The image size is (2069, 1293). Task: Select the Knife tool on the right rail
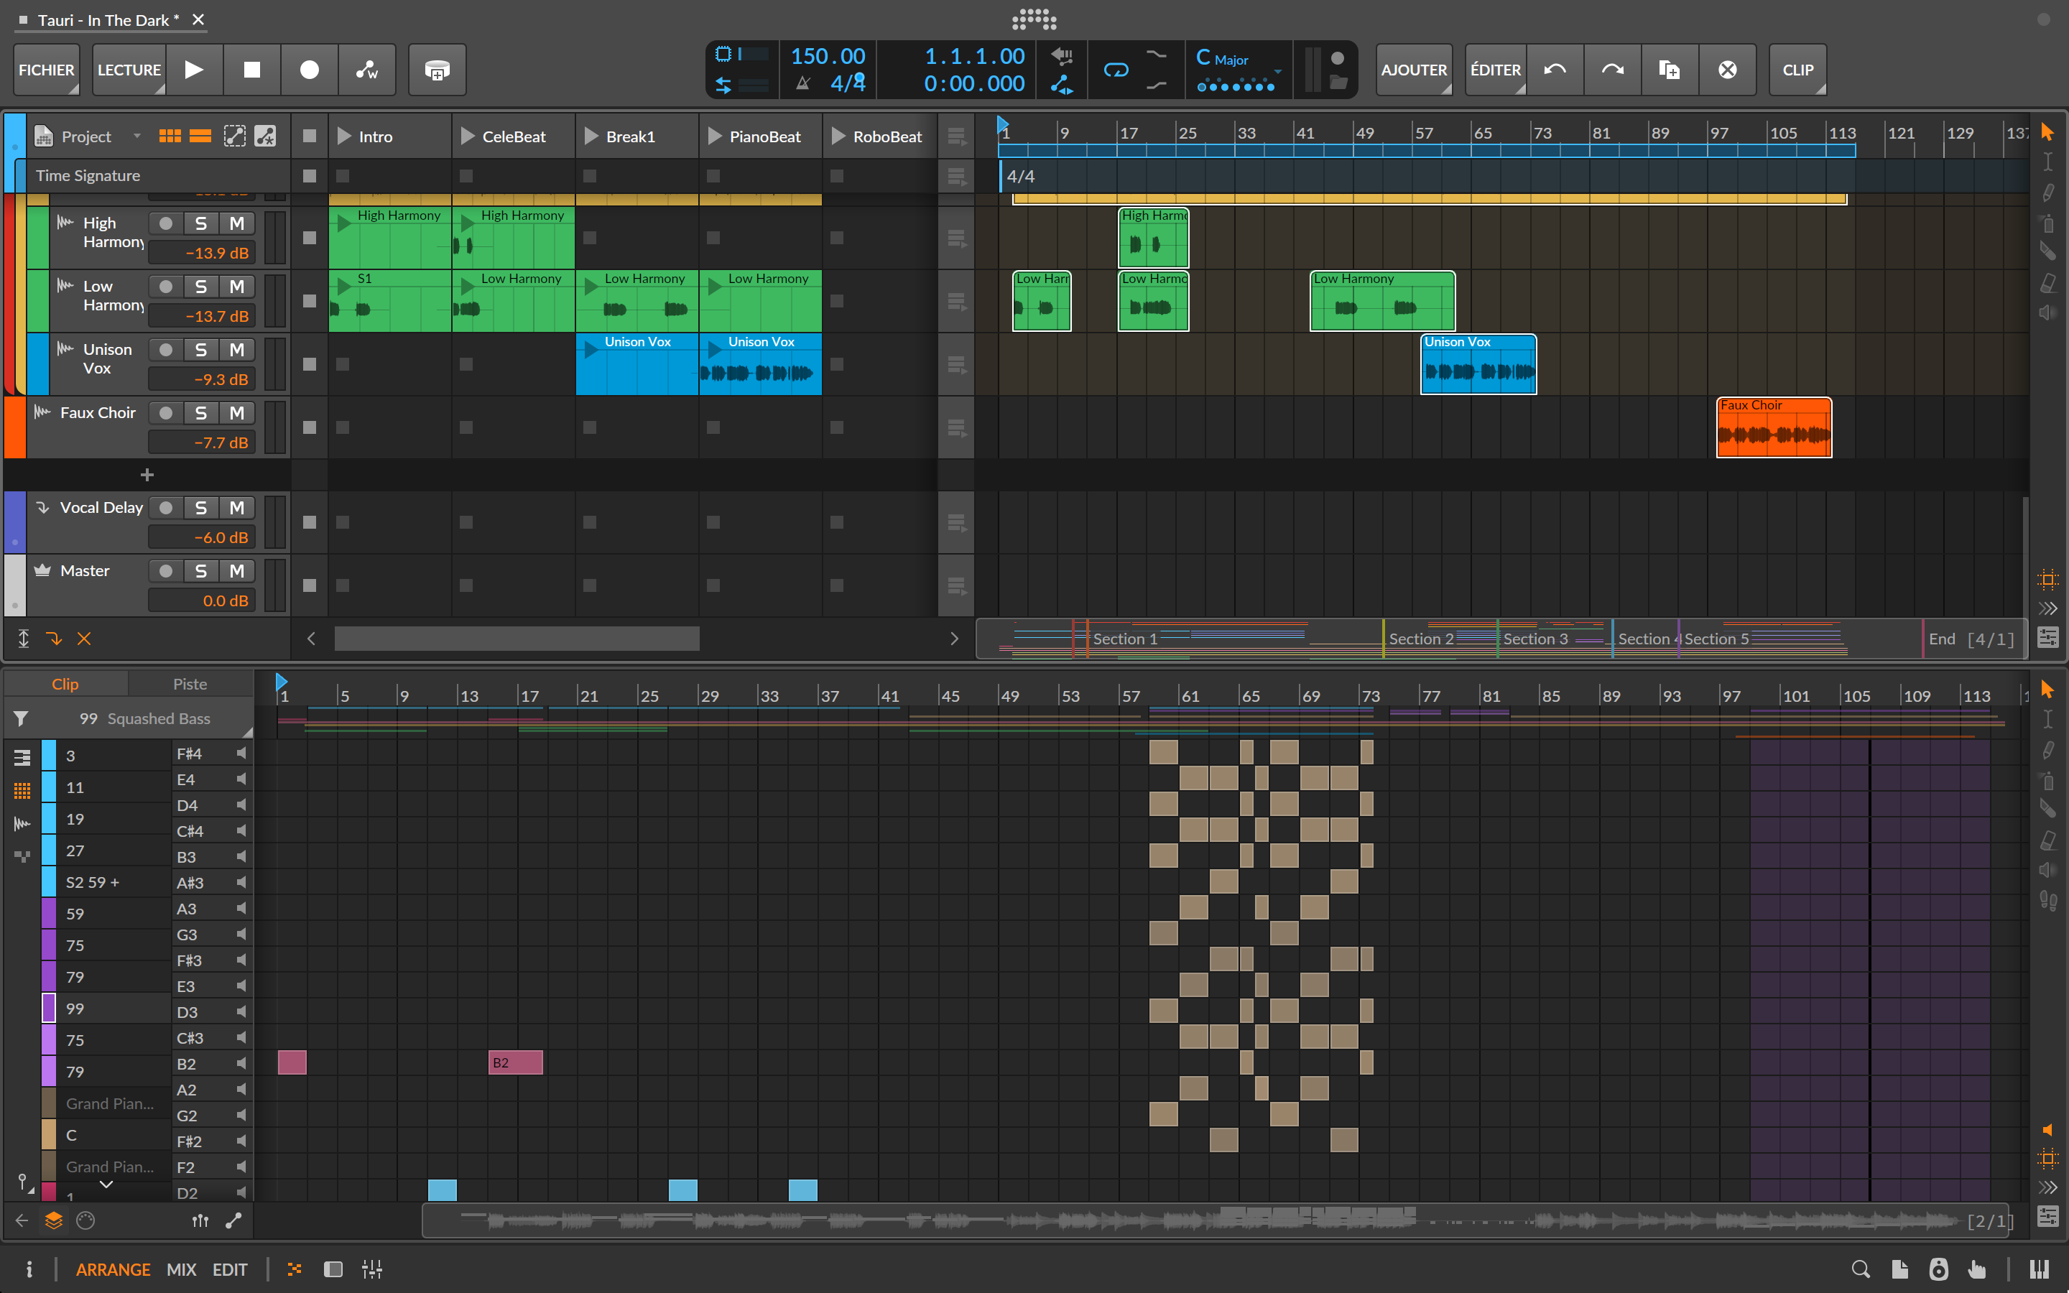pyautogui.click(x=2047, y=251)
